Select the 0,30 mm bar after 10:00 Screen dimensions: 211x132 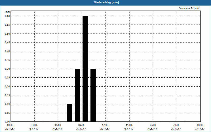pos(93,95)
